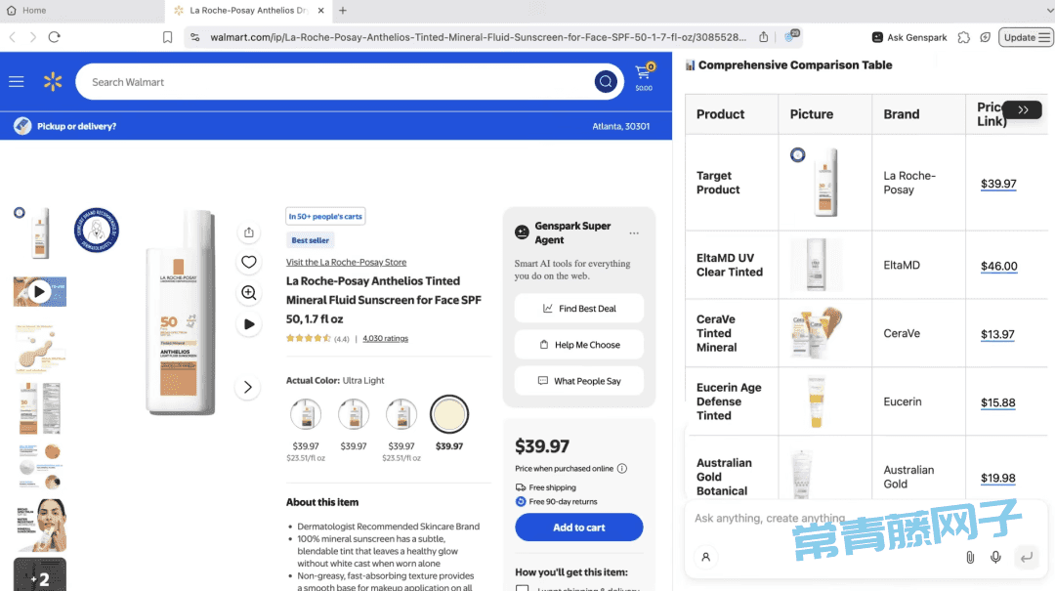Zoom into the product image
Image resolution: width=1055 pixels, height=591 pixels.
(x=249, y=293)
